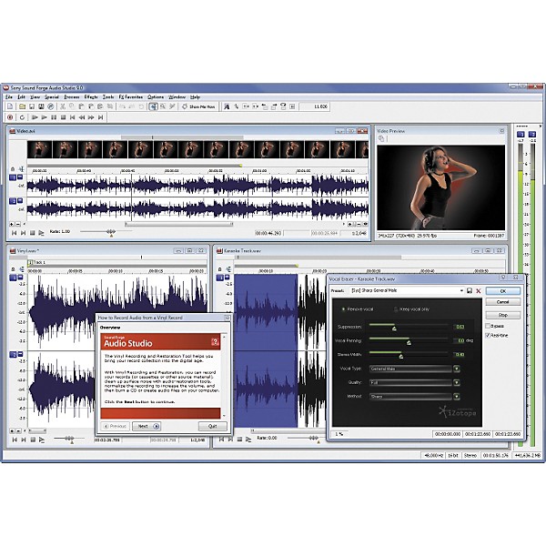This screenshot has height=546, width=546.
Task: Click Stop in Vocal Eraser dialog
Action: [503, 315]
